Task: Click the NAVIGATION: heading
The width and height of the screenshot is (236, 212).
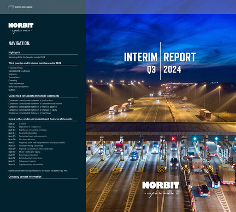Action: 19,43
